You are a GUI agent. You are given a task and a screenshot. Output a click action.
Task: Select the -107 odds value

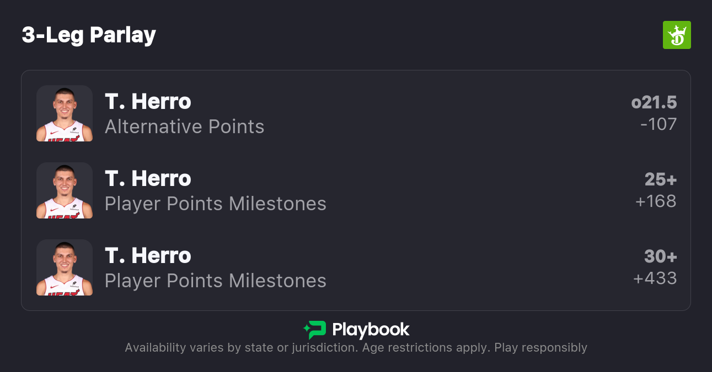click(658, 124)
